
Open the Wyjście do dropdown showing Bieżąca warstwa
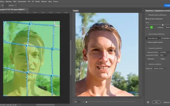159,69
